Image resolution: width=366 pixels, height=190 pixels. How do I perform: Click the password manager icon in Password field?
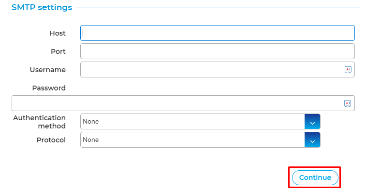(x=348, y=103)
